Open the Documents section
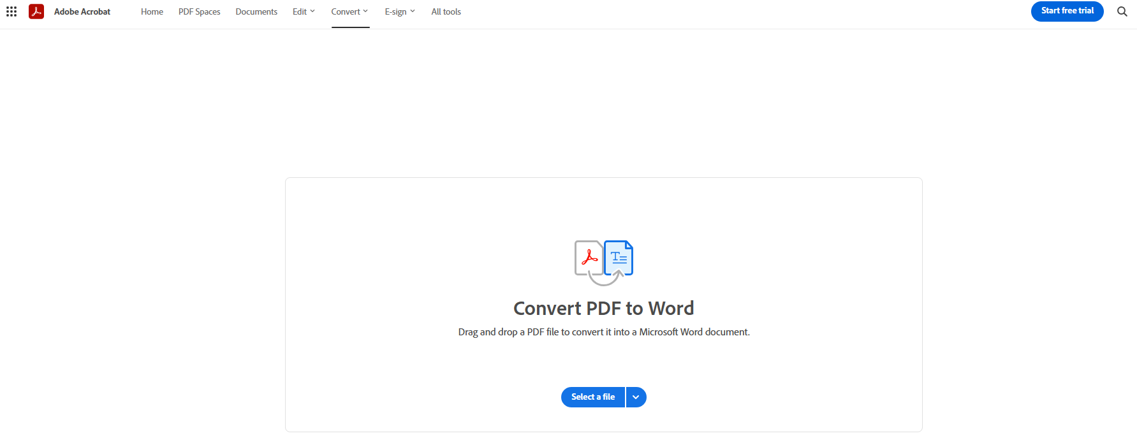This screenshot has width=1137, height=445. [256, 11]
